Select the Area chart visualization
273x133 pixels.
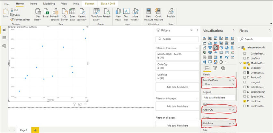210,43
